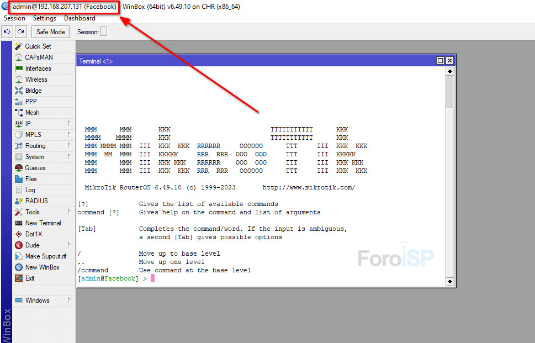Maximize the Terminal <1> window

point(440,60)
